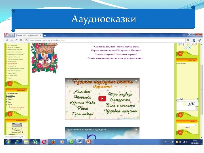Click the matryoshka window picture
This screenshot has height=153, width=204.
44,59
